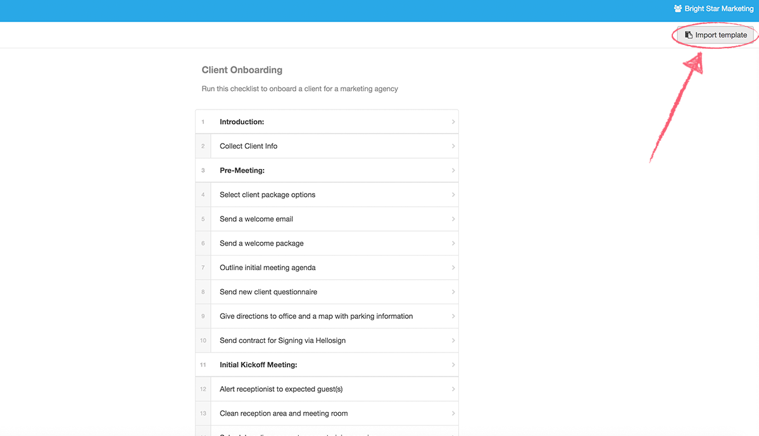The height and width of the screenshot is (436, 759).
Task: Click the Bright Star Marketing people icon
Action: [x=678, y=9]
